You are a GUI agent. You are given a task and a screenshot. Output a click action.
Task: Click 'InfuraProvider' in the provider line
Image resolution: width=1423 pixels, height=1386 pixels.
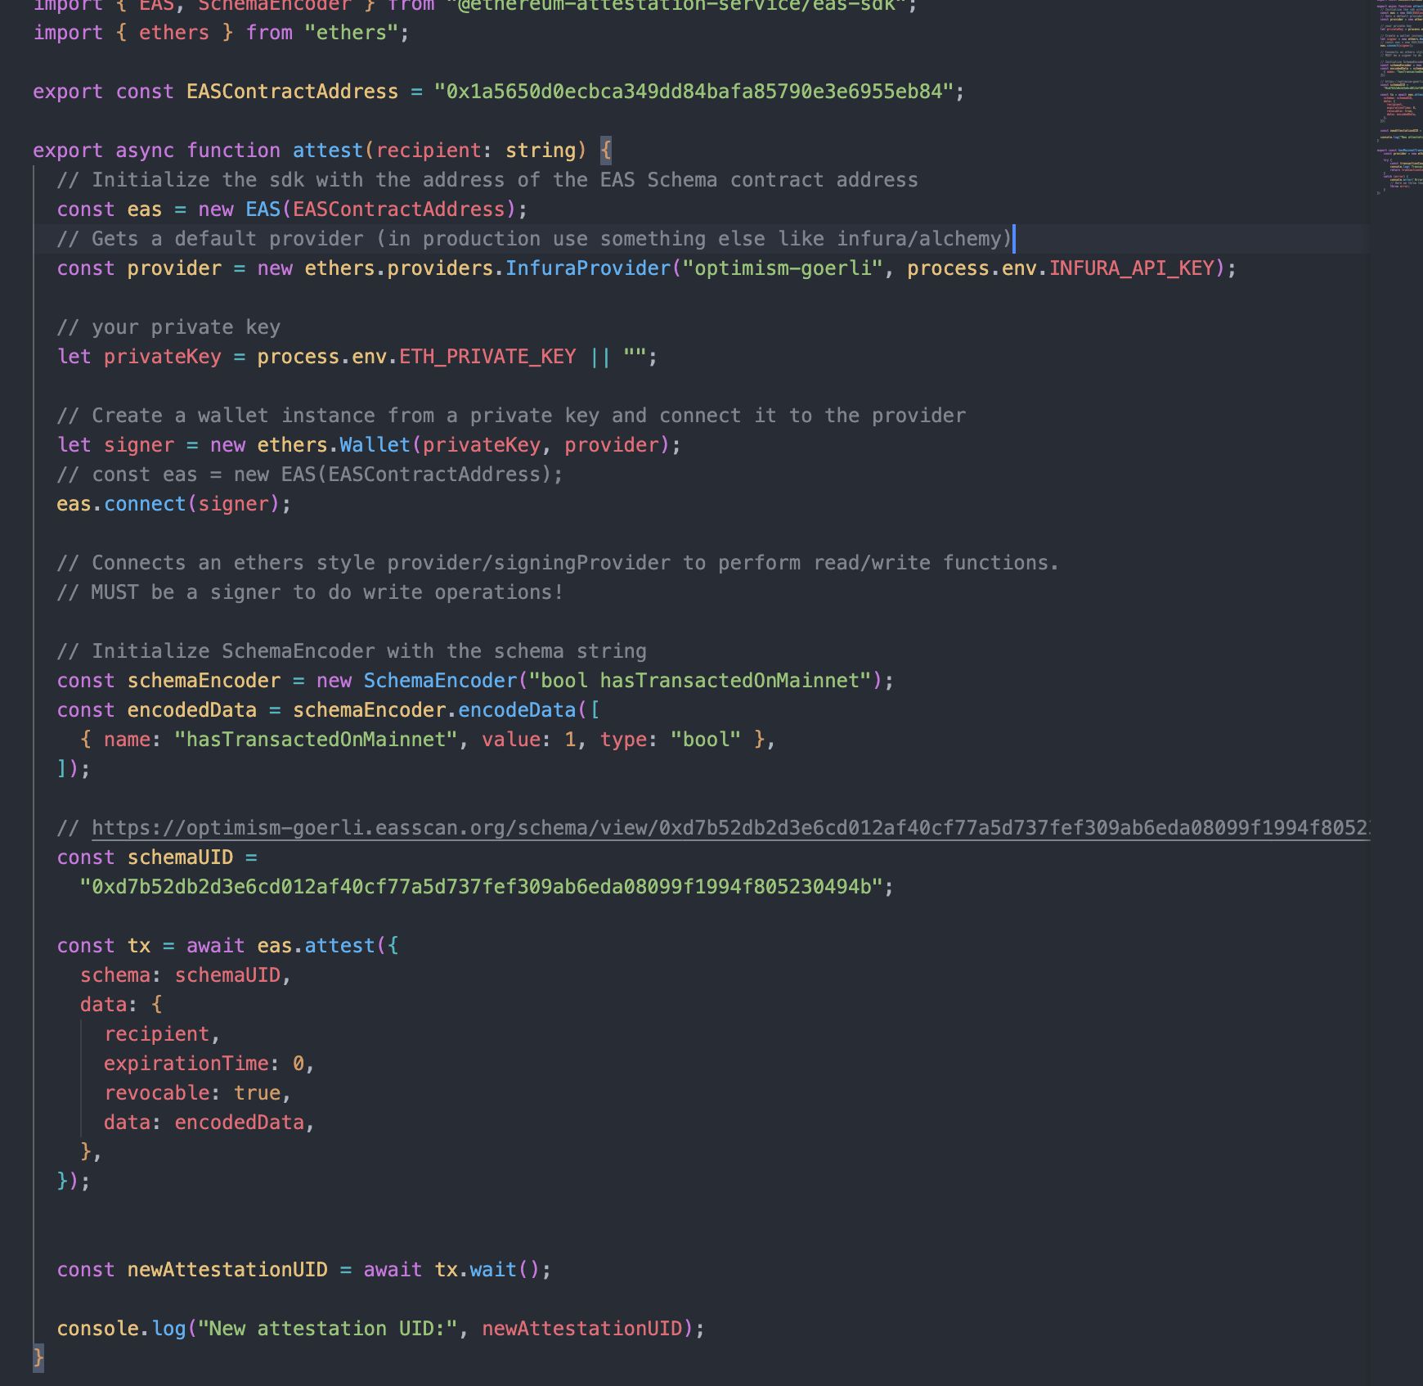[x=587, y=268]
